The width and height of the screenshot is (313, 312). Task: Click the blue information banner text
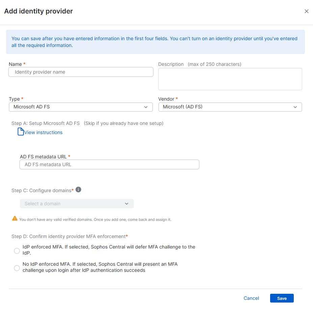(155, 42)
